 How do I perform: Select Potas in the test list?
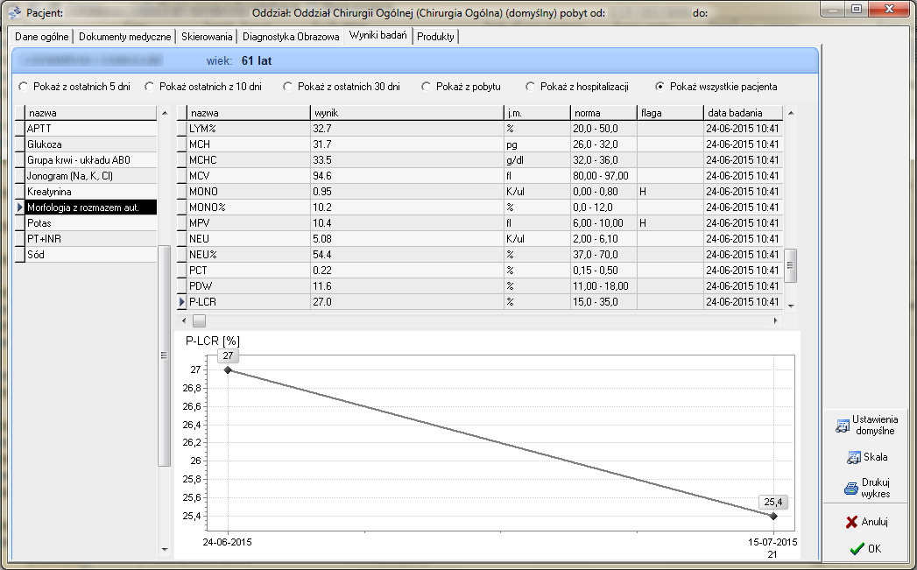point(91,223)
